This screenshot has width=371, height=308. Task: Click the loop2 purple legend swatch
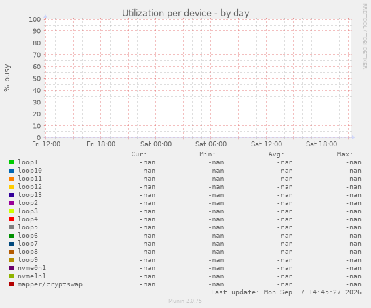pos(12,203)
